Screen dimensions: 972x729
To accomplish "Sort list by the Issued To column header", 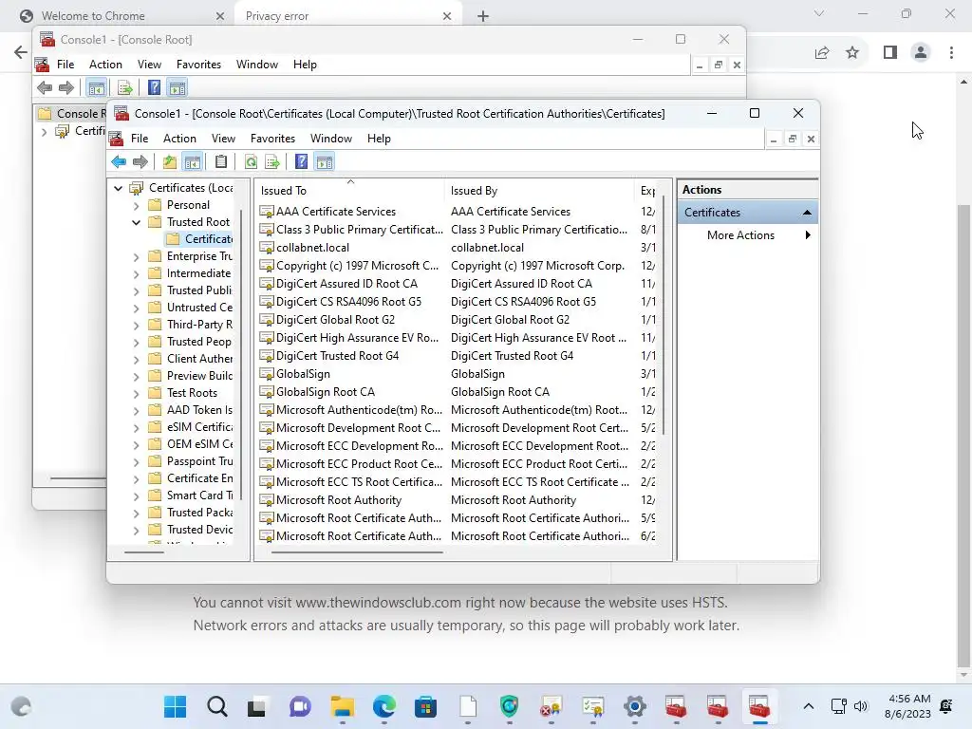I will pyautogui.click(x=349, y=190).
